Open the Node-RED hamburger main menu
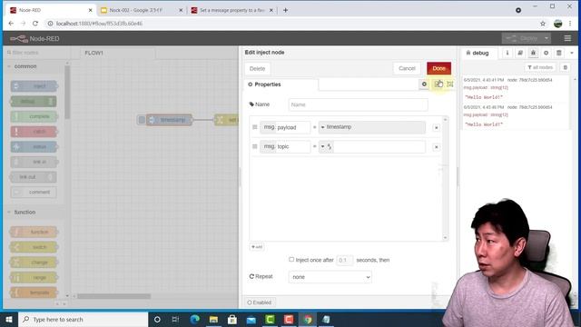This screenshot has height=327, width=581. (567, 38)
